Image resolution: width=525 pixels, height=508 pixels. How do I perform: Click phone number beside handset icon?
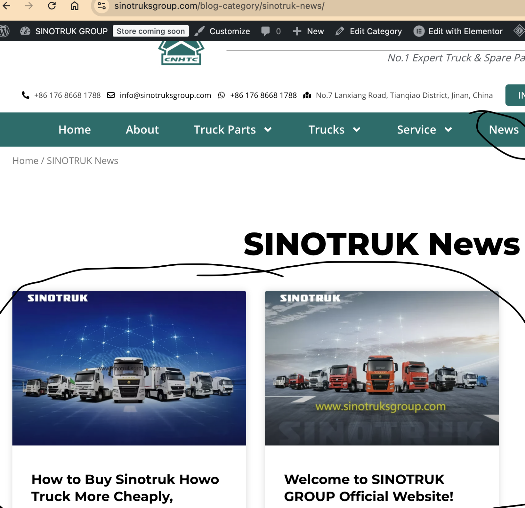(67, 95)
